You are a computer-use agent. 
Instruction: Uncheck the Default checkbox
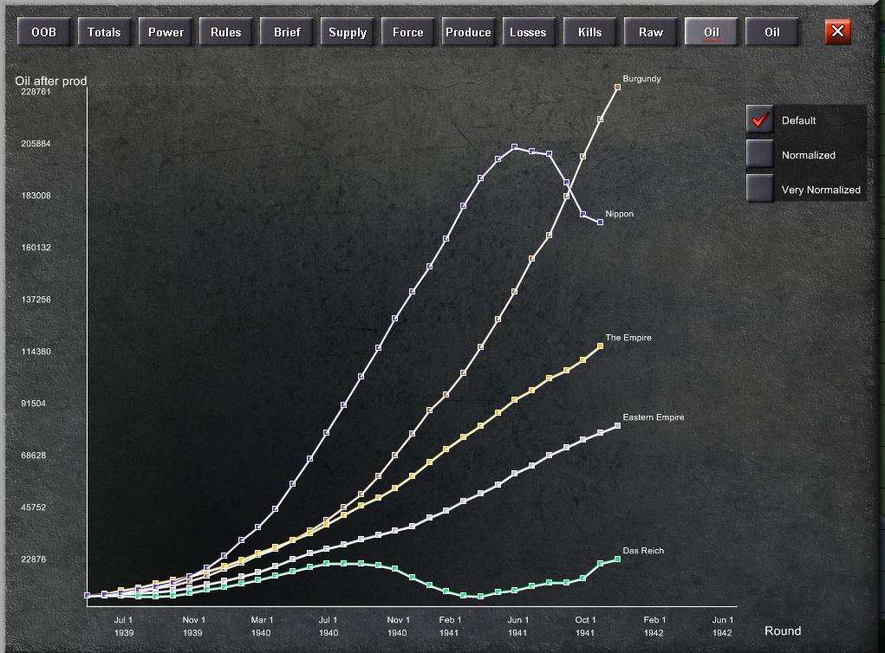759,120
